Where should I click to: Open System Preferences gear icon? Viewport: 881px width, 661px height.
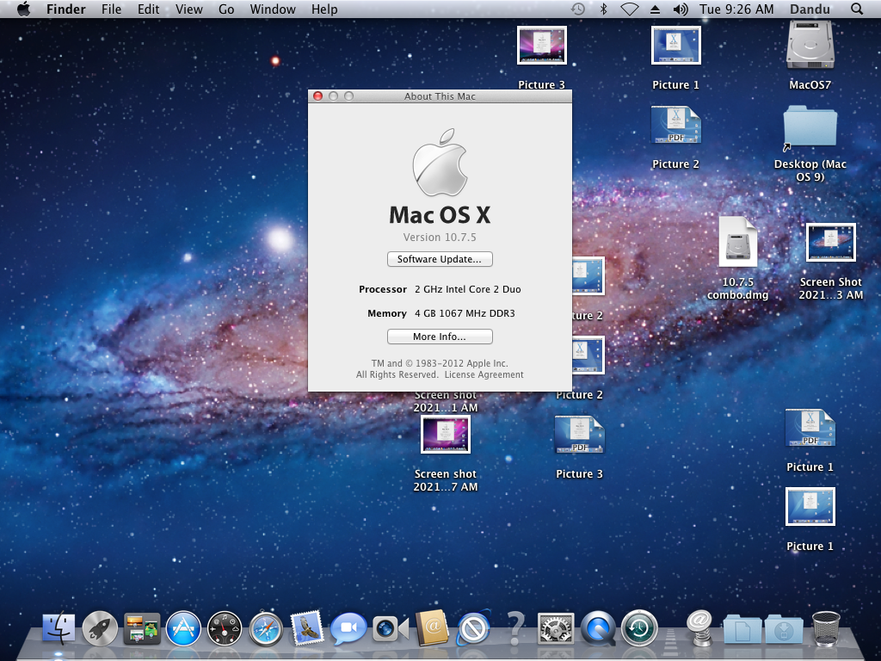point(557,627)
